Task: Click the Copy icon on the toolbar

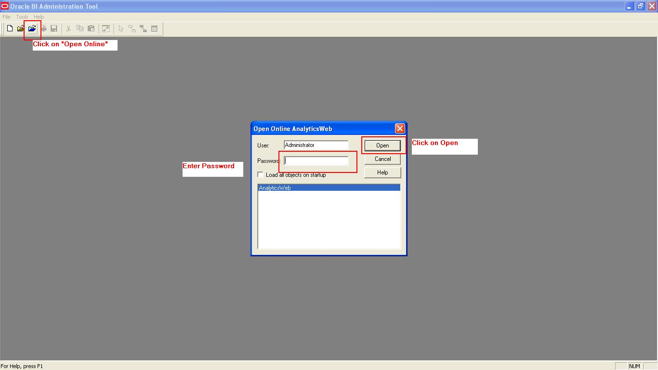Action: (80, 28)
